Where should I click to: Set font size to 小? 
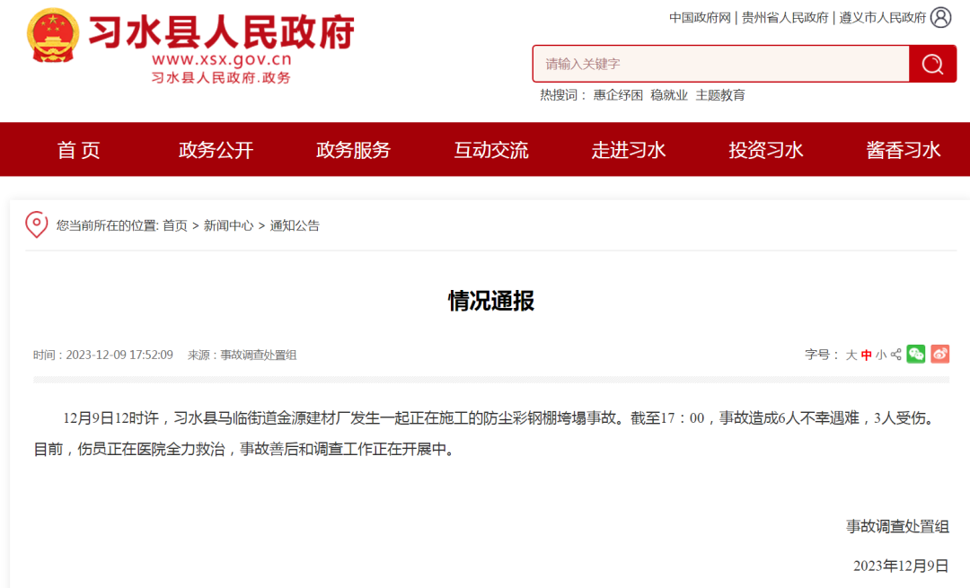pyautogui.click(x=881, y=355)
